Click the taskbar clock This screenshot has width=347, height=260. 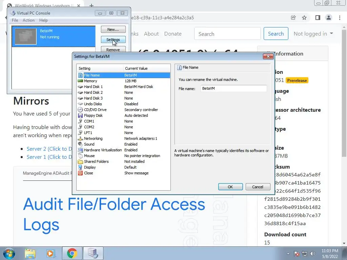(330, 254)
